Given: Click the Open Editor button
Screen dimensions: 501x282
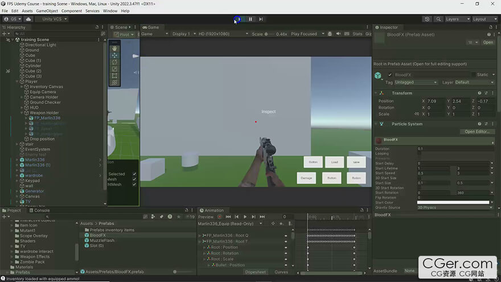Looking at the screenshot, I should [x=478, y=132].
